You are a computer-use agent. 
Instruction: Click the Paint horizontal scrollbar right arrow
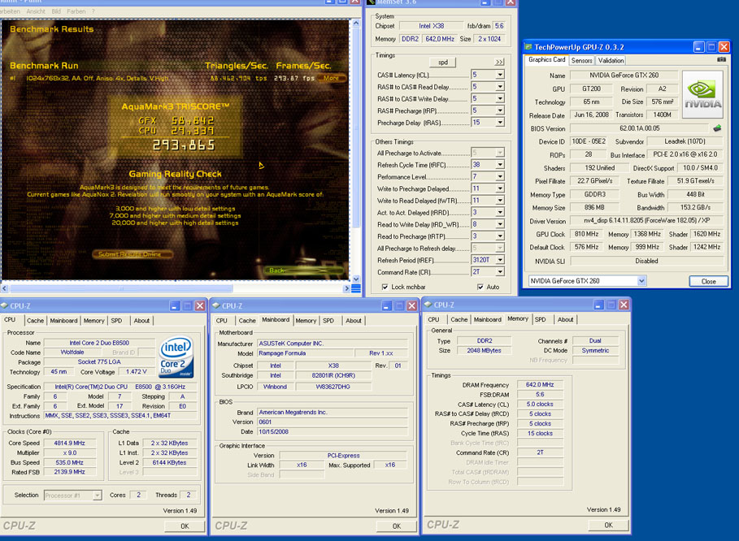click(347, 288)
